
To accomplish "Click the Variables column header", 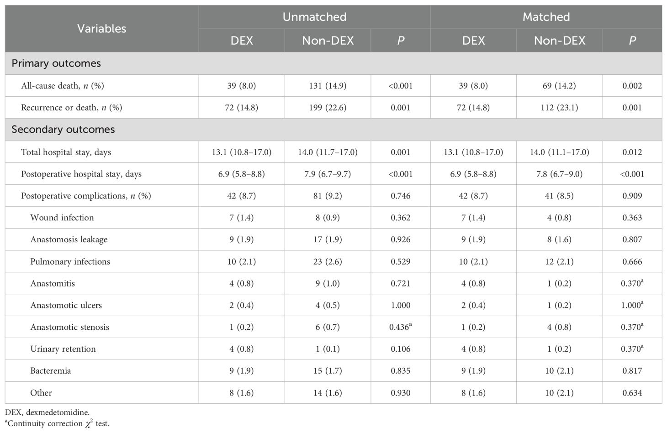I will 101,28.
